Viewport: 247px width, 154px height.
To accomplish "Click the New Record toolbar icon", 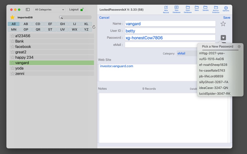I will coord(166,9).
